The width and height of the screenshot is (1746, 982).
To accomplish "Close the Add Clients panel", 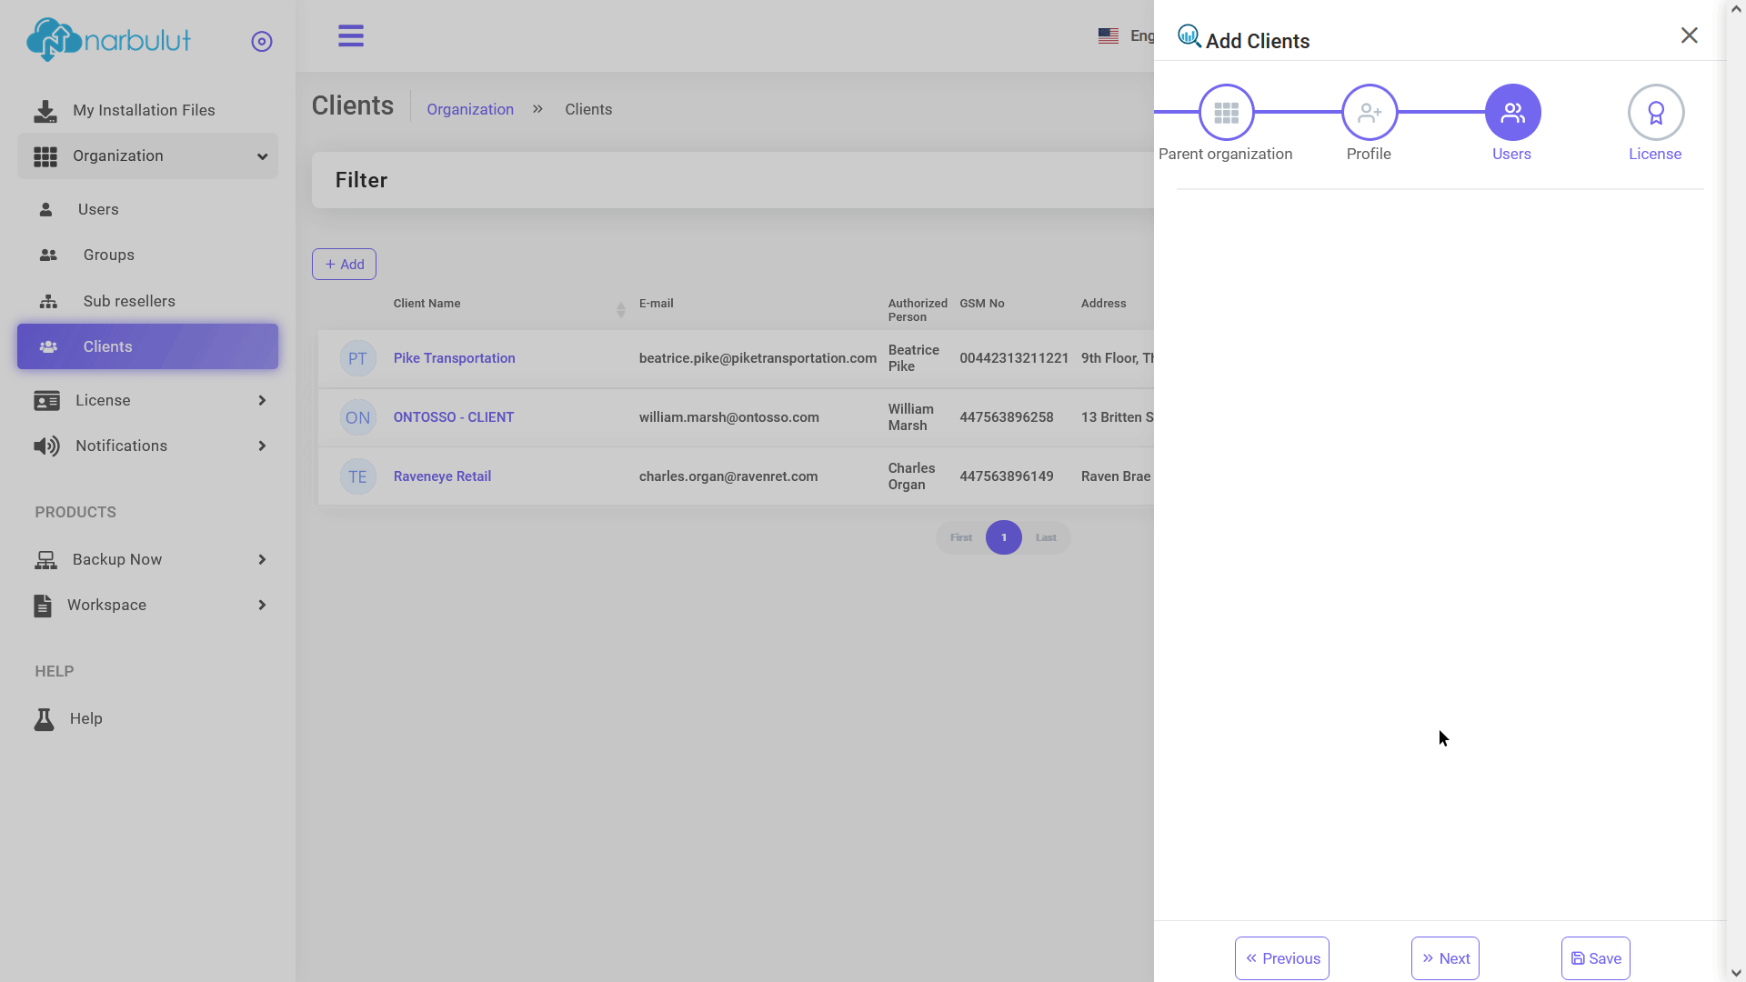I will coord(1689,35).
